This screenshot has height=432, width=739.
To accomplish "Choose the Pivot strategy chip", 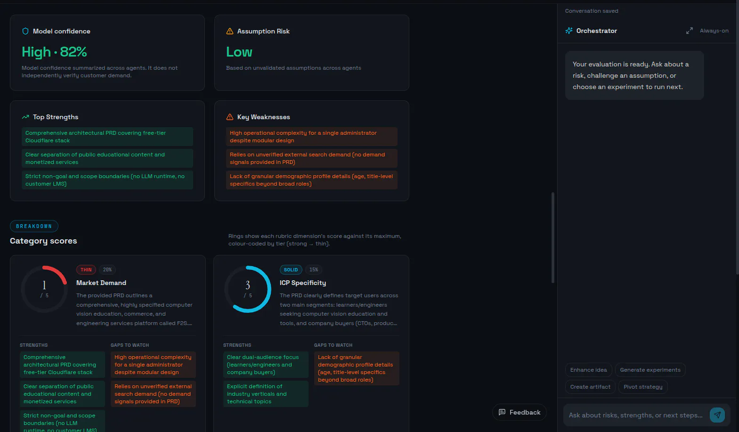I will click(x=643, y=387).
